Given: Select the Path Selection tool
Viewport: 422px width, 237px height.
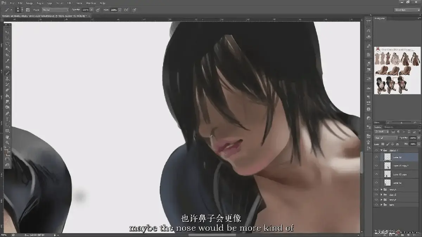Looking at the screenshot, I should (7, 125).
